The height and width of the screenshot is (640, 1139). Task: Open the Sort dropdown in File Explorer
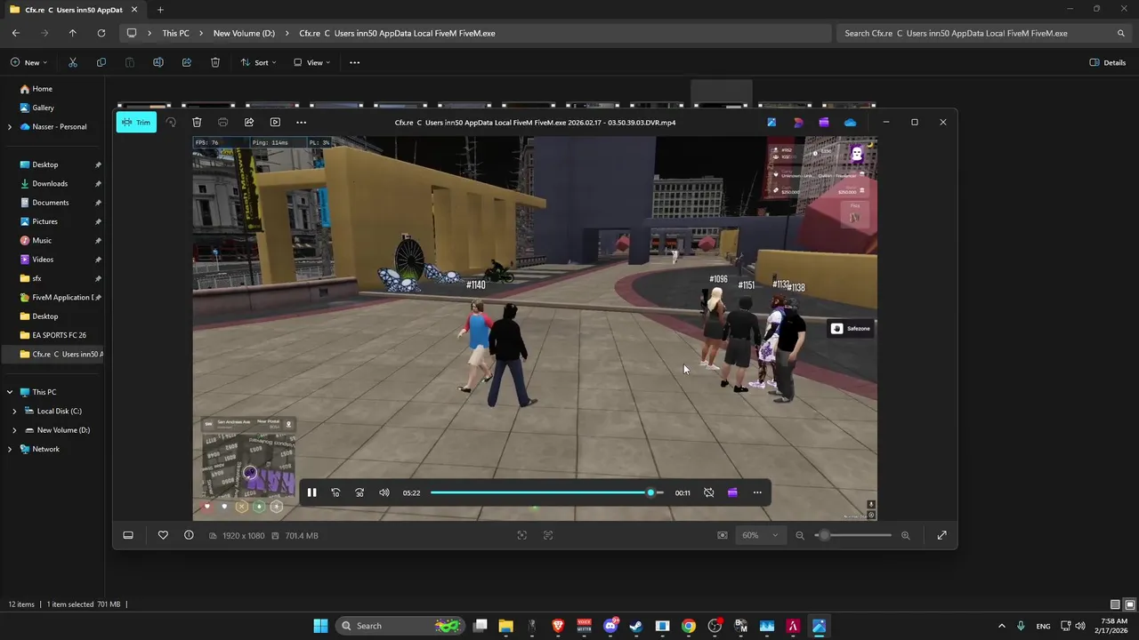(x=258, y=62)
